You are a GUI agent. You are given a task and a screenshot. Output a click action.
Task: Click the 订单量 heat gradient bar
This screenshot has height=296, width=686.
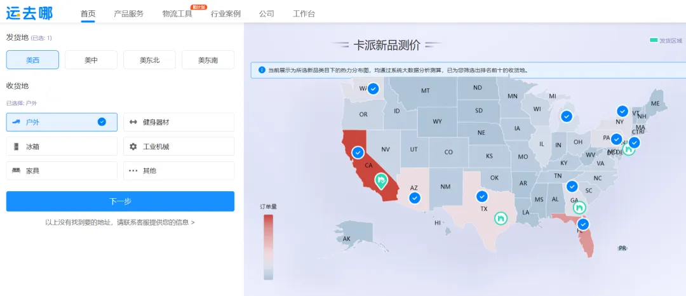click(269, 246)
